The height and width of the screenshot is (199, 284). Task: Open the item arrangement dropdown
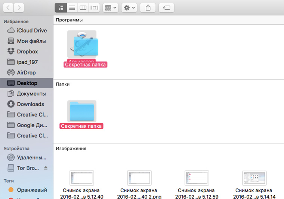coord(111,8)
